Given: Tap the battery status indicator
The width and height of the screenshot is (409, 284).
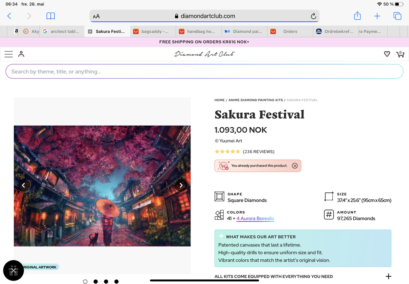Looking at the screenshot, I should pyautogui.click(x=399, y=4).
